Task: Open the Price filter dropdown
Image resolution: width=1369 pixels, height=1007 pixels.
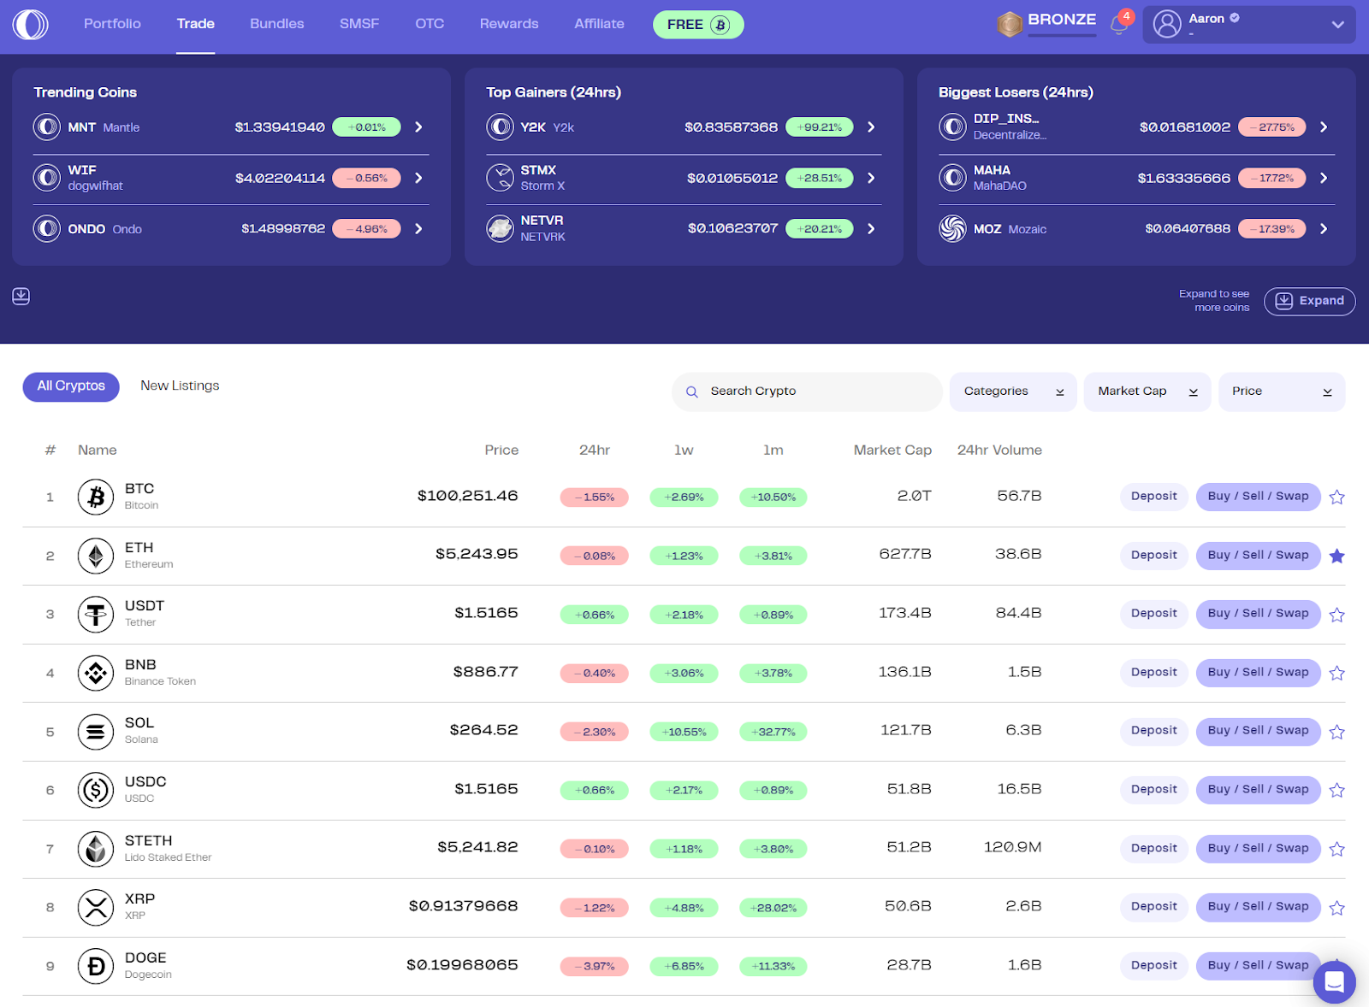Action: click(1281, 392)
